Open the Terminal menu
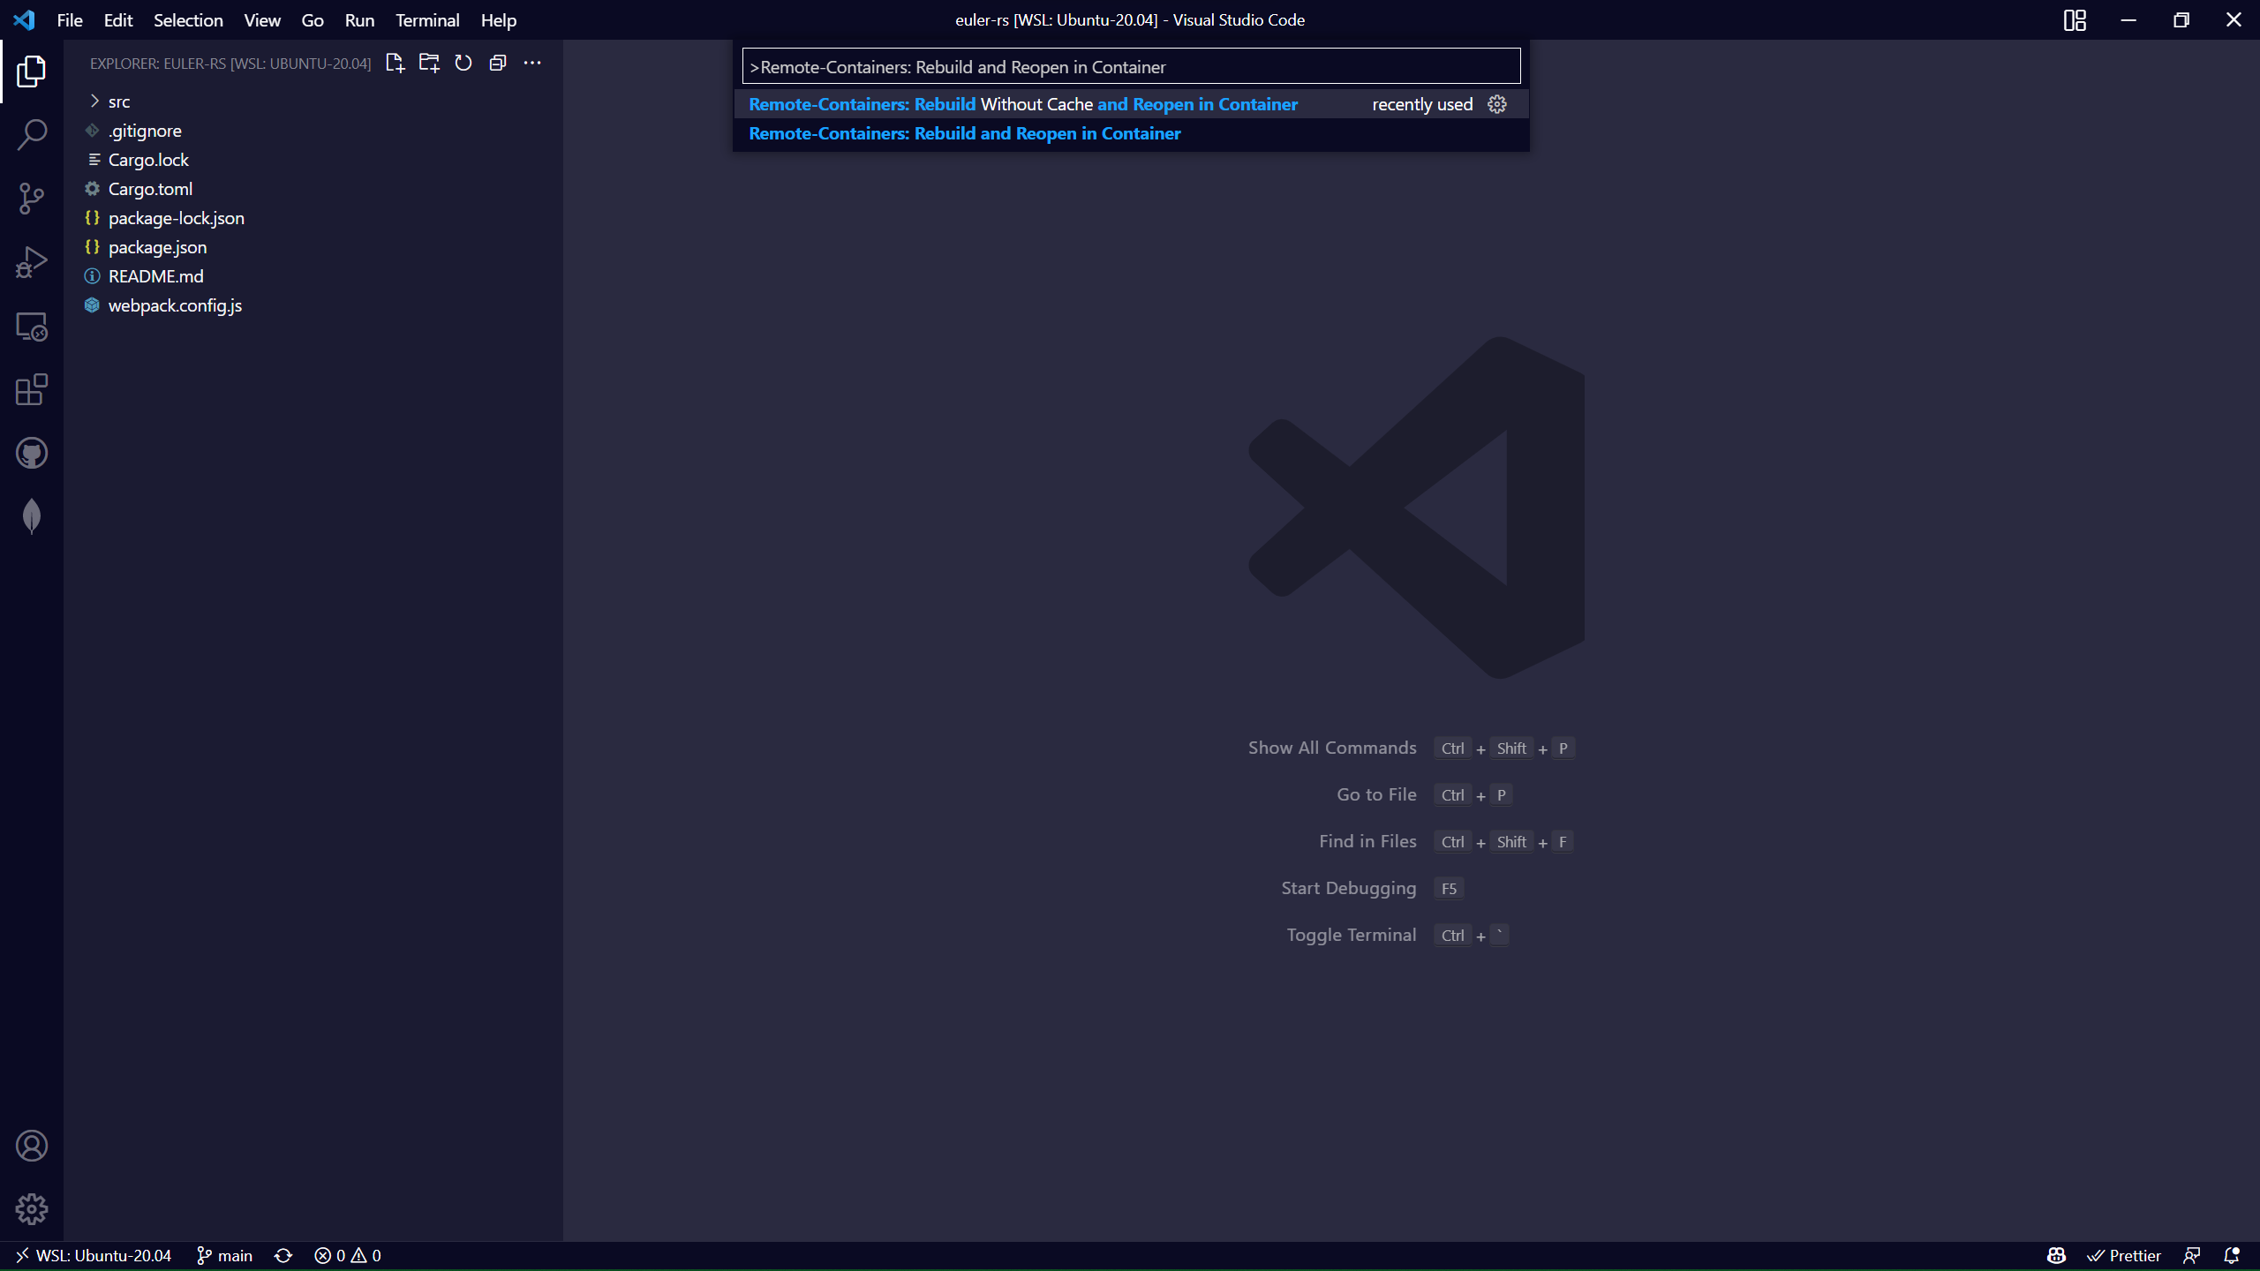 [427, 19]
